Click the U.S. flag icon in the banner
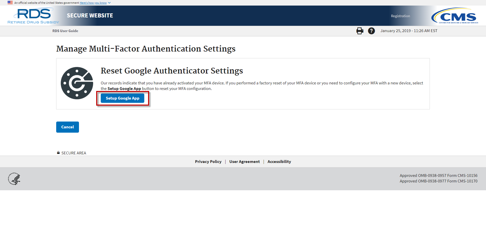Viewport: 486px width, 237px height. (10, 3)
